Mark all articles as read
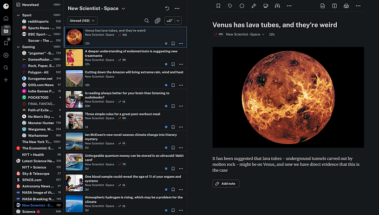Viewport: 379px width, 215px height. (x=169, y=21)
